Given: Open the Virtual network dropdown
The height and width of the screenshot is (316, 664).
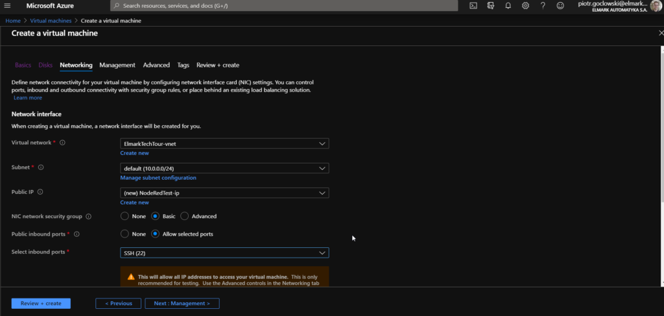Looking at the screenshot, I should click(x=224, y=143).
